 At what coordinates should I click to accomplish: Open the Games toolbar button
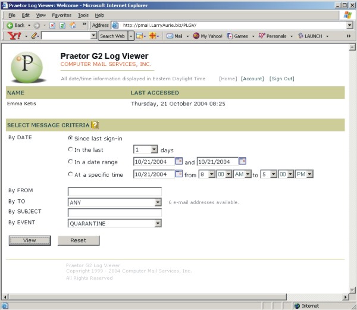pyautogui.click(x=237, y=36)
